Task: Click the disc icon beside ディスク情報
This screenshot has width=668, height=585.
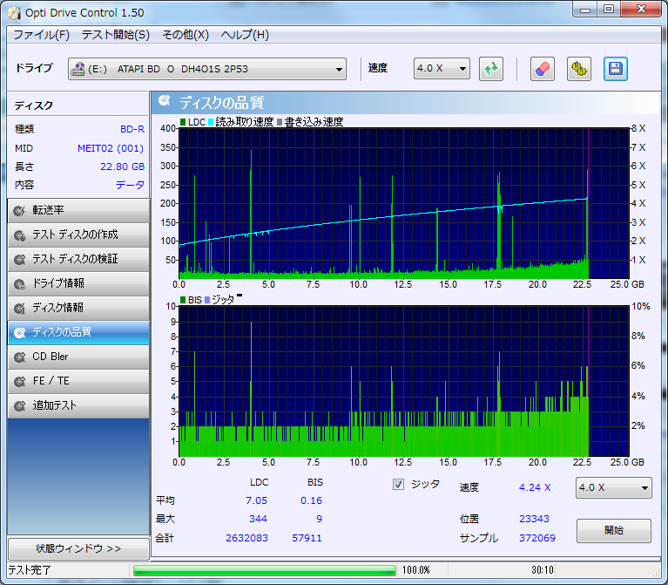Action: point(19,308)
